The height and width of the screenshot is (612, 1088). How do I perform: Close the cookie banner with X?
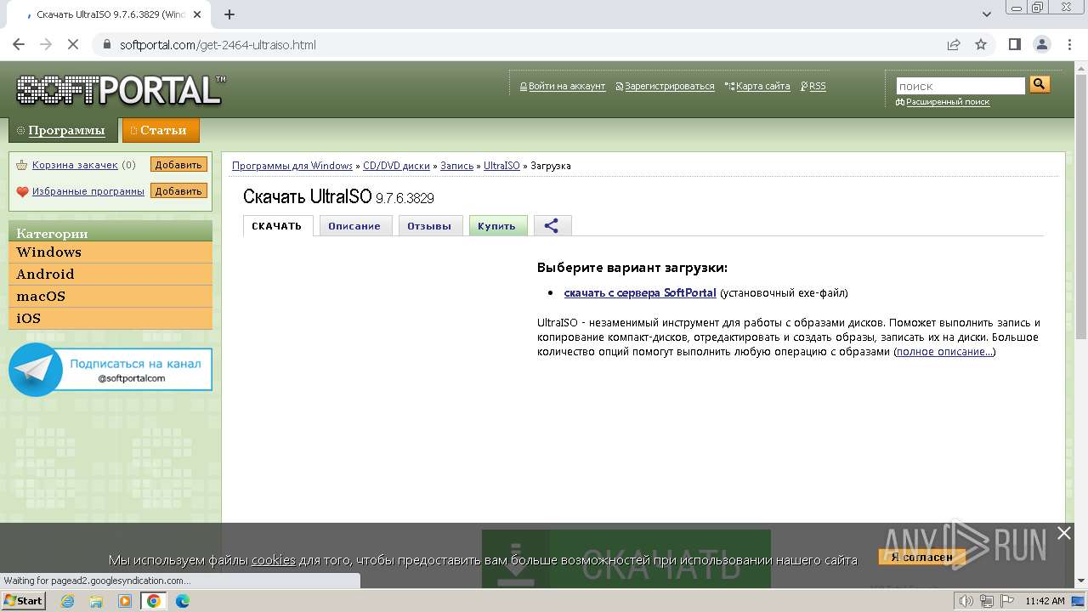pyautogui.click(x=1064, y=533)
